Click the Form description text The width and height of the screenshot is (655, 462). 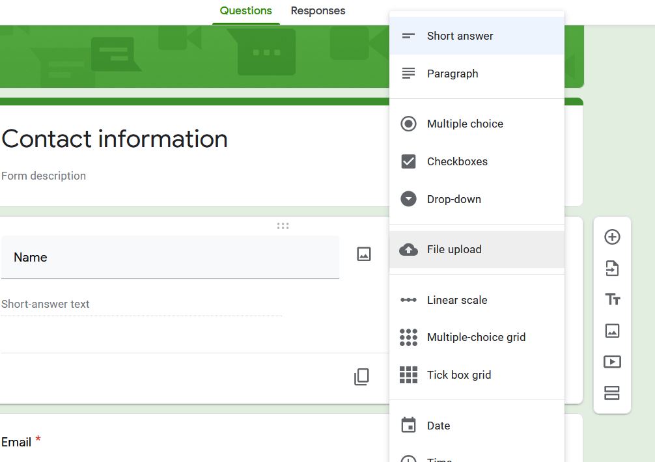[44, 176]
